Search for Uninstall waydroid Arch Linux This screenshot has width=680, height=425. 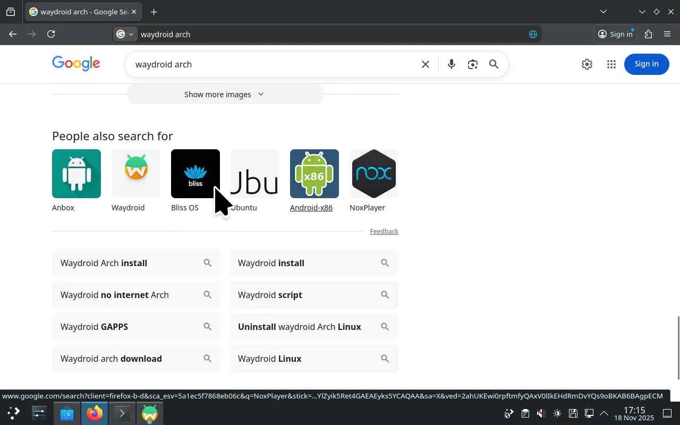click(314, 327)
